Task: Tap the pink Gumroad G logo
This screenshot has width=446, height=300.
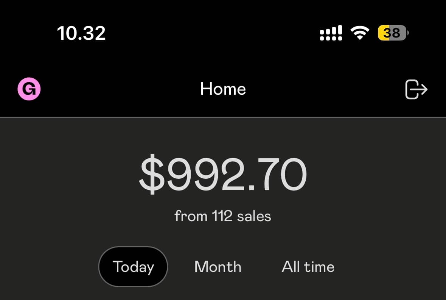Action: pyautogui.click(x=29, y=89)
